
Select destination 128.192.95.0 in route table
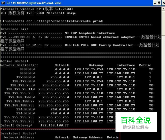click(22, 85)
